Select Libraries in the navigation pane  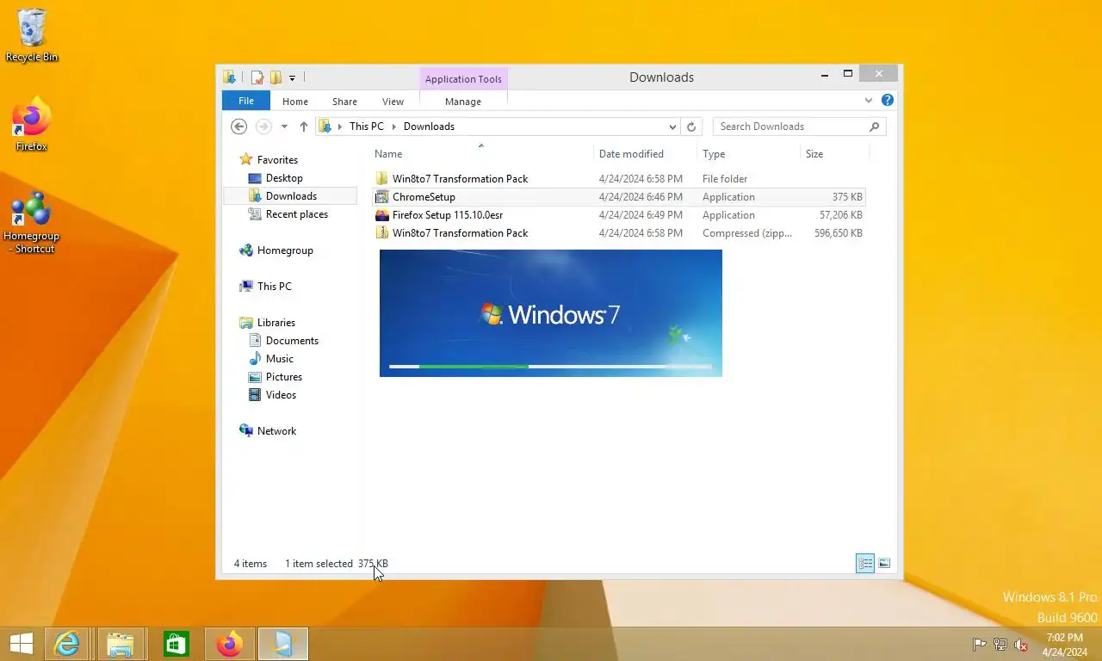tap(275, 323)
